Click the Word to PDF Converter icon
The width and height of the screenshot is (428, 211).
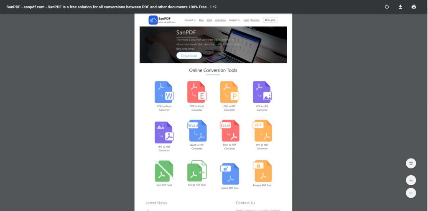[197, 131]
